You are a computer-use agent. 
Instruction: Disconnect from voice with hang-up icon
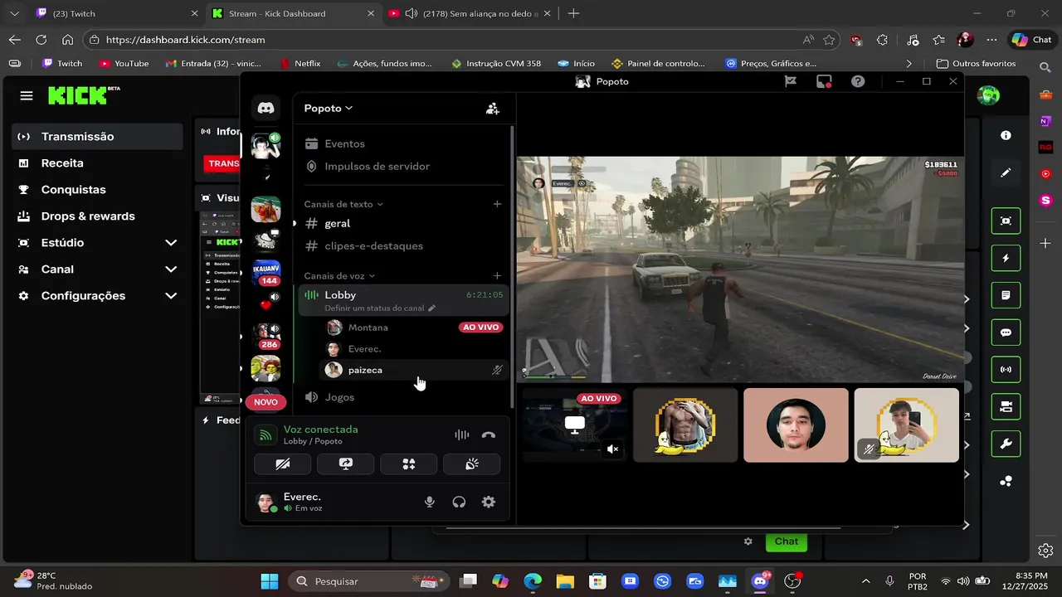click(489, 434)
